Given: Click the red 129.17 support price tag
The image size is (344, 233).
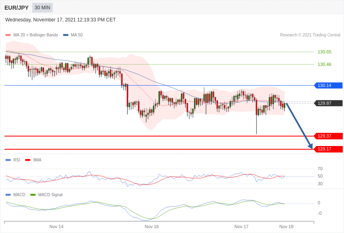Looking at the screenshot, I should click(329, 149).
